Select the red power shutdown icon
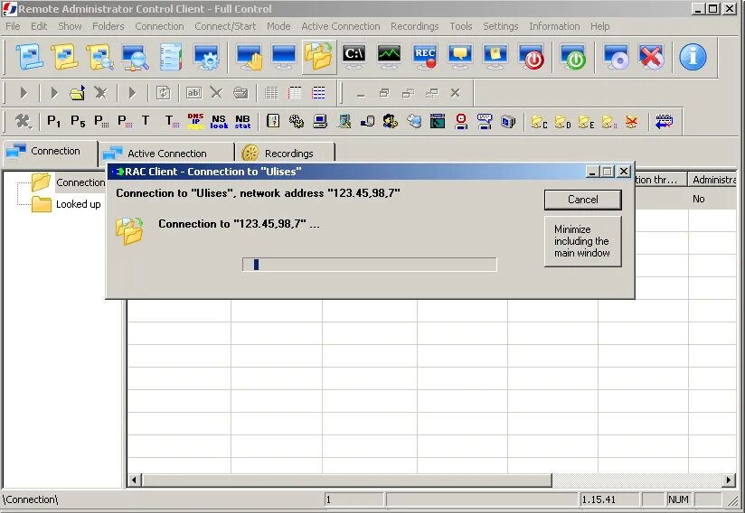The image size is (745, 513). coord(531,57)
